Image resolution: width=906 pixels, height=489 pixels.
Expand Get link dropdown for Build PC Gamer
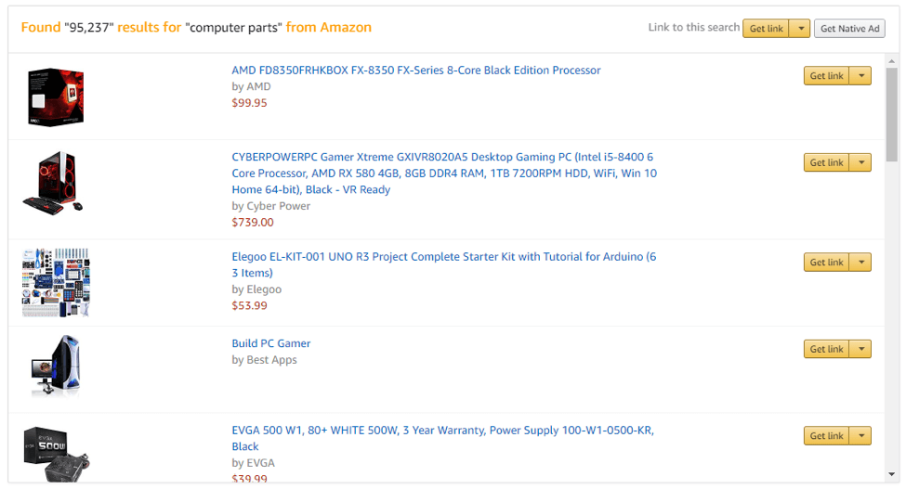[x=861, y=349]
